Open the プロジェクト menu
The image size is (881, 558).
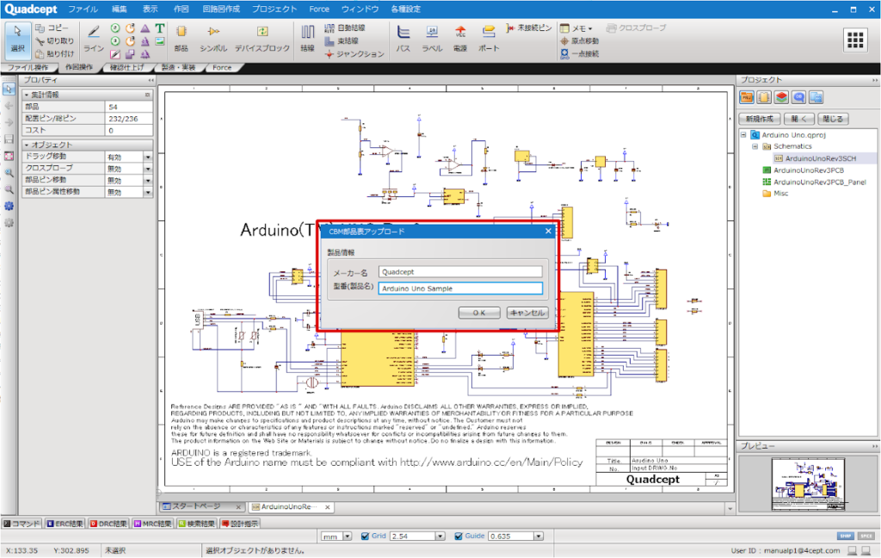(x=274, y=9)
